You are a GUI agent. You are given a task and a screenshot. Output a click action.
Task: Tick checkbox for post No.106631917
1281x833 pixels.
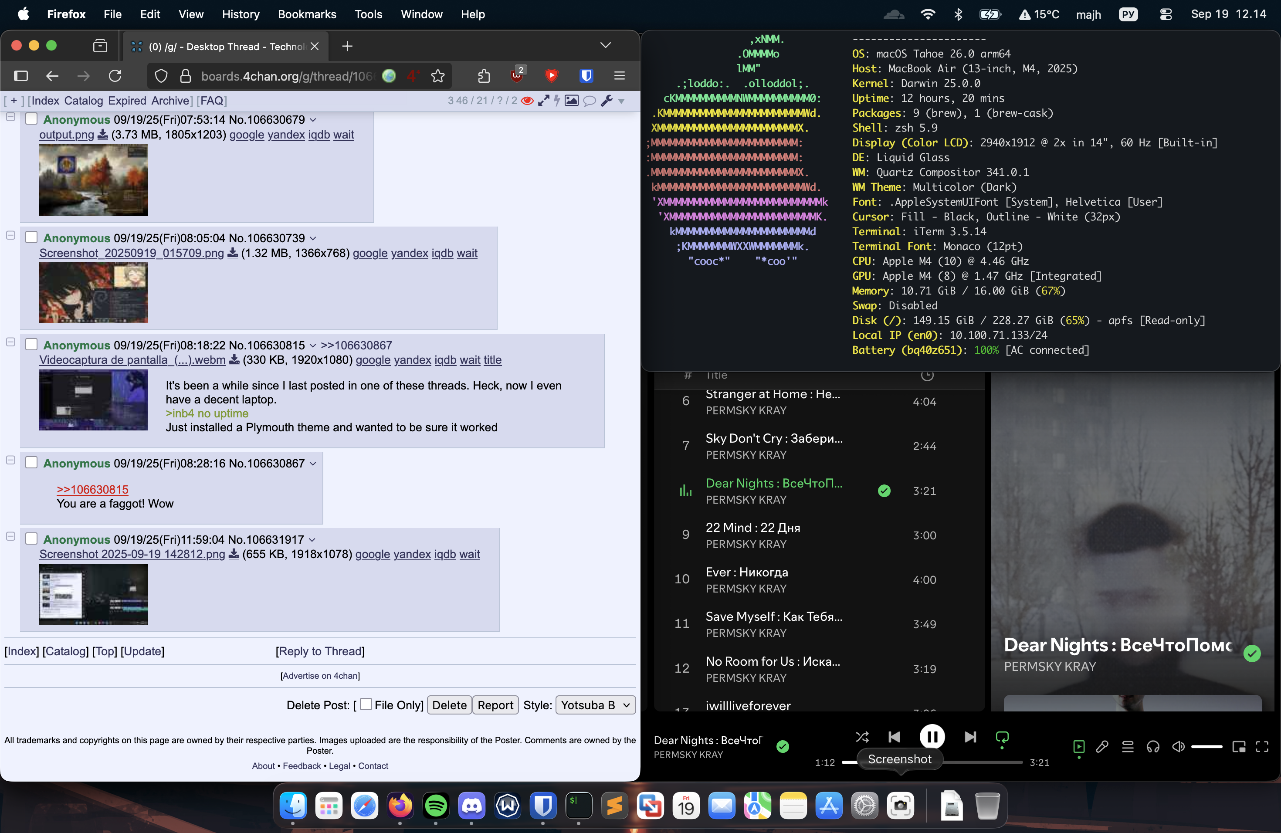(32, 538)
